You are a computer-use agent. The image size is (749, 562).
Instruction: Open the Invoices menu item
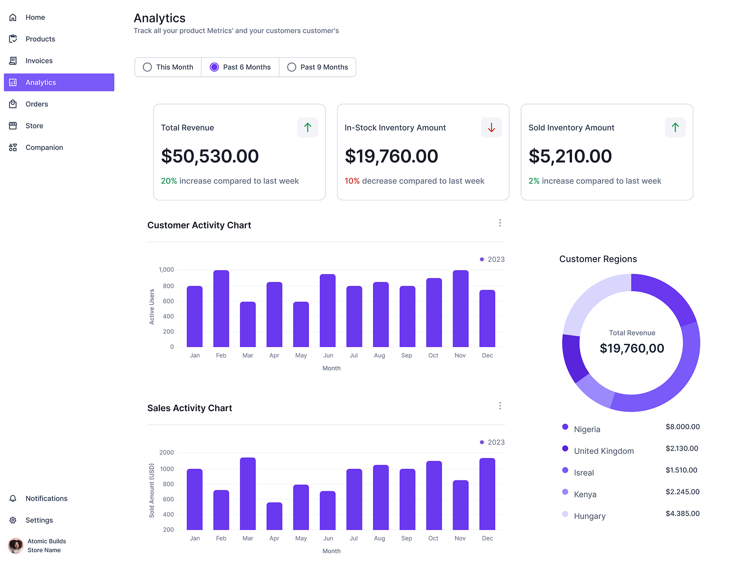(x=59, y=61)
